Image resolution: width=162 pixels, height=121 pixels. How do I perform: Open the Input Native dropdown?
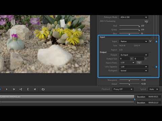pyautogui.click(x=134, y=41)
